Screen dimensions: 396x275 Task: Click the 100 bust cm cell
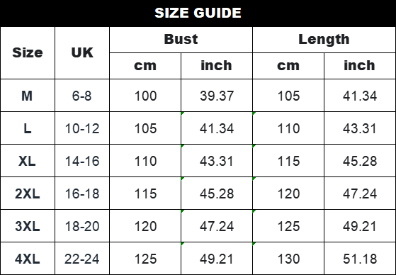145,96
